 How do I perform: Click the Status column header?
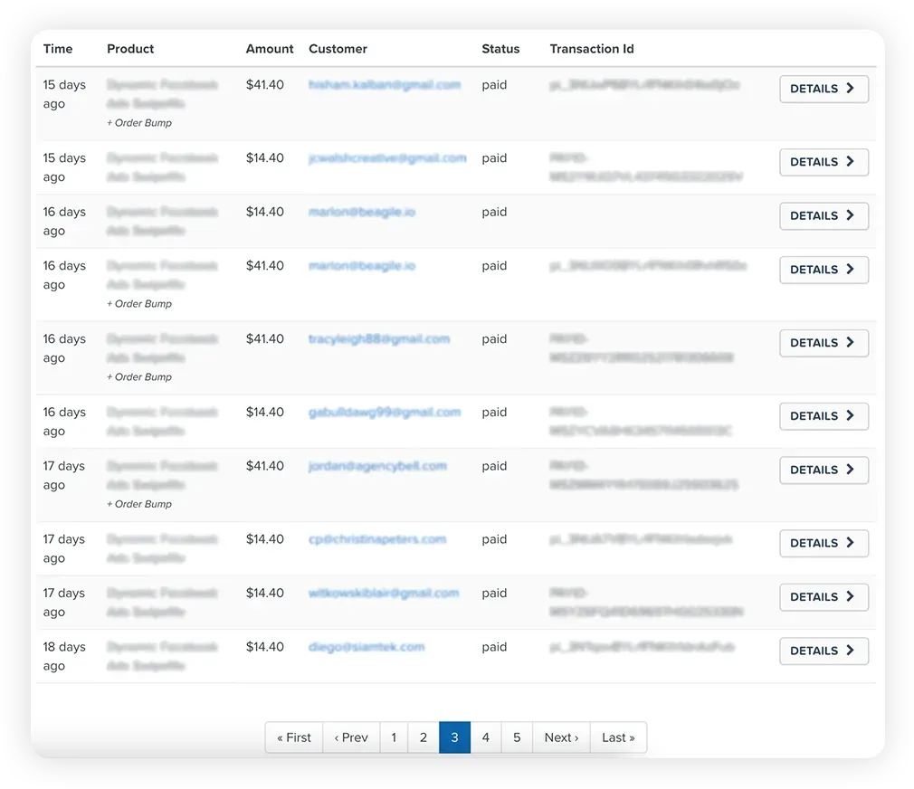[500, 49]
